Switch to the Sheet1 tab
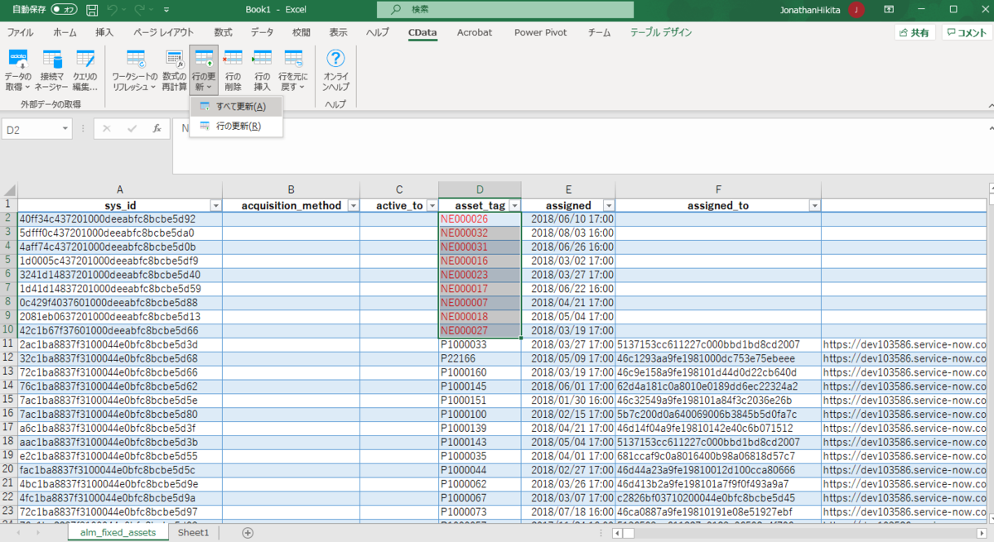Screen dimensions: 994x542 [193, 532]
